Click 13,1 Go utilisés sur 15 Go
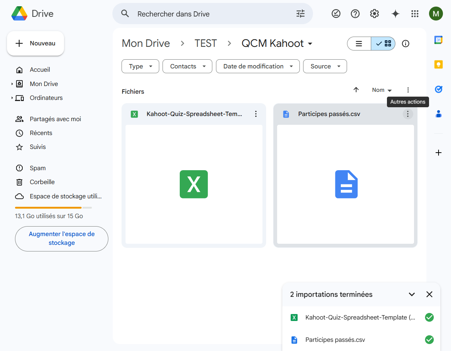The image size is (451, 351). coord(49,216)
